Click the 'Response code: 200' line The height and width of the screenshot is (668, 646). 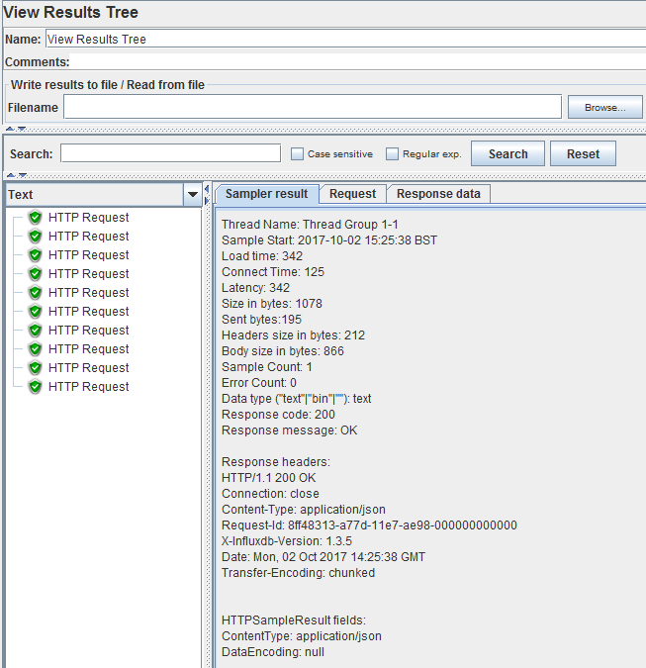click(278, 414)
